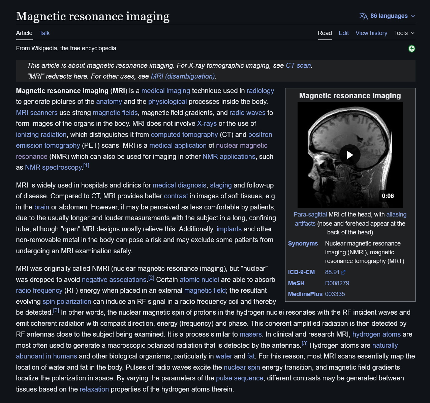Screen dimensions: 430x403
Task: Open the brain link
Action: pyautogui.click(x=42, y=207)
